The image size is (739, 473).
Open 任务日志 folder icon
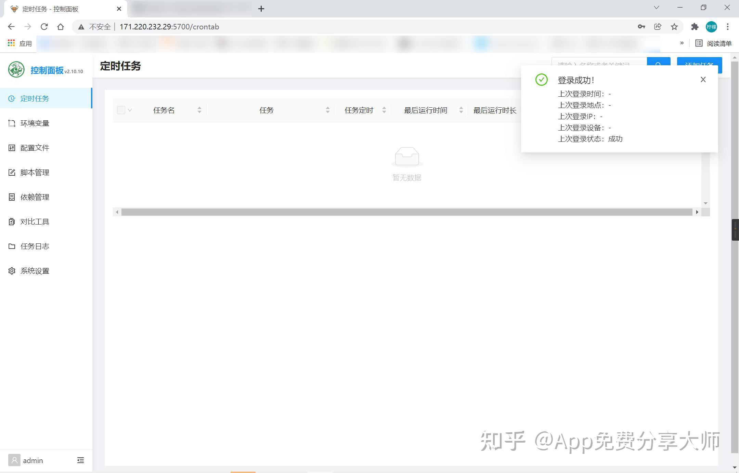[x=12, y=246]
